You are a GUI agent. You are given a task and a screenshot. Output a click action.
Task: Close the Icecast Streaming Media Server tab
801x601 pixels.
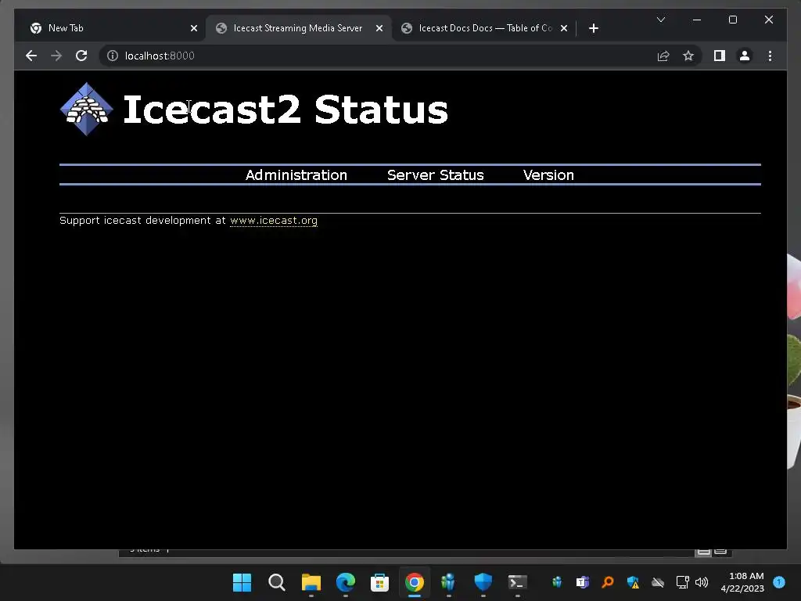[379, 28]
